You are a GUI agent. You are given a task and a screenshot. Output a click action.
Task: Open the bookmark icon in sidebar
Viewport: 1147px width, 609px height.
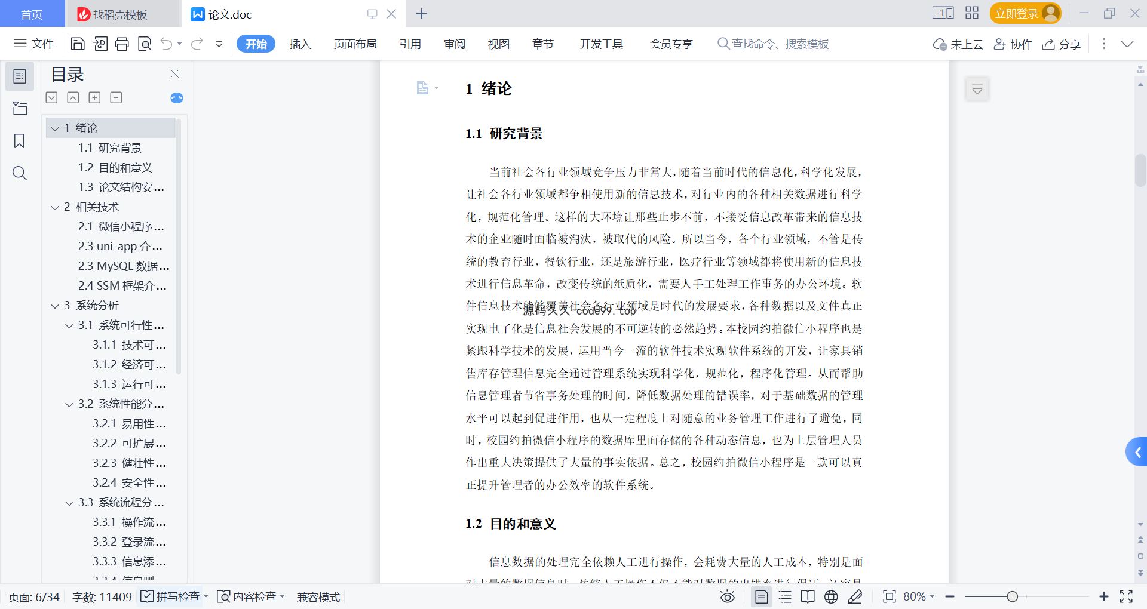(x=20, y=141)
